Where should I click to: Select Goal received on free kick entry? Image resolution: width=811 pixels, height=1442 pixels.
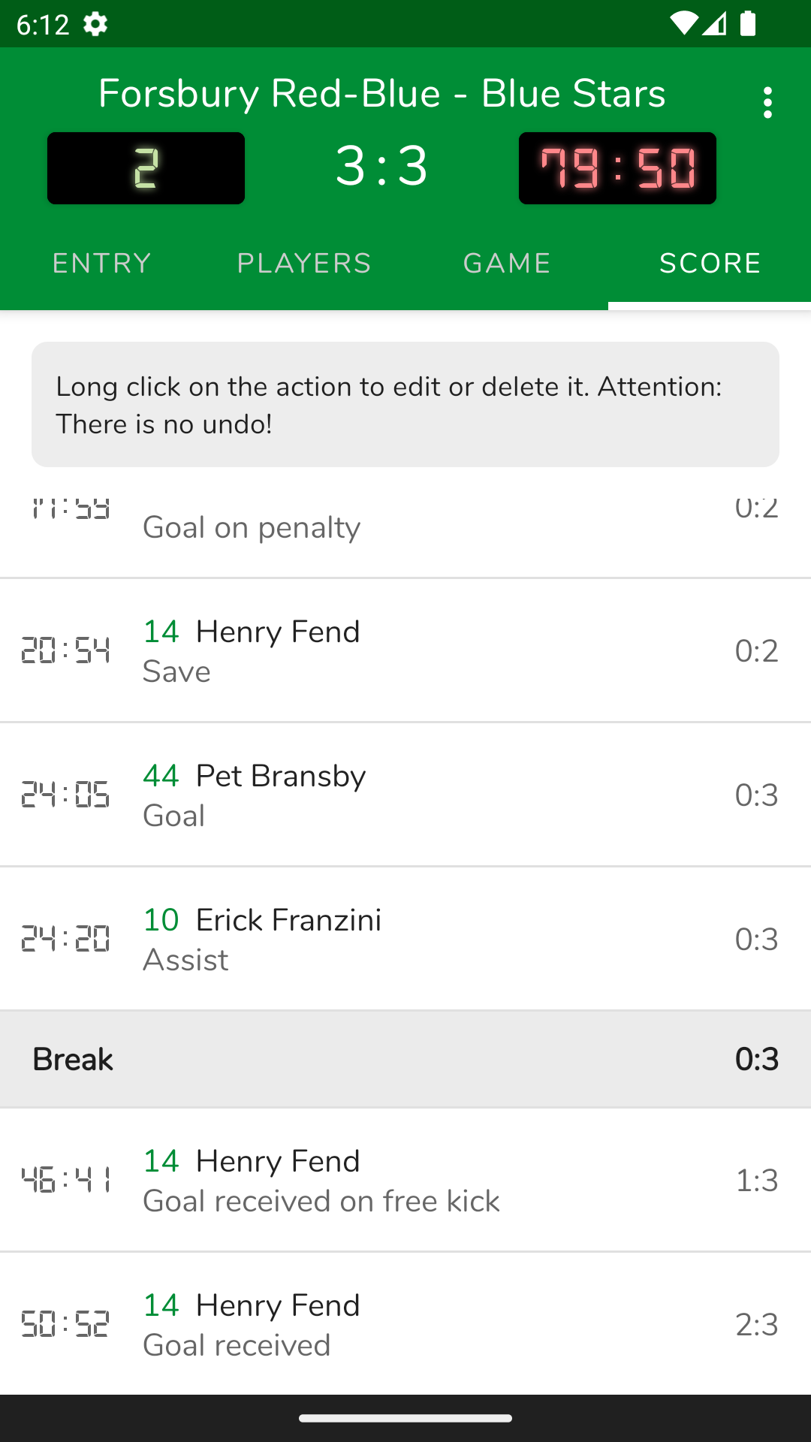(405, 1180)
